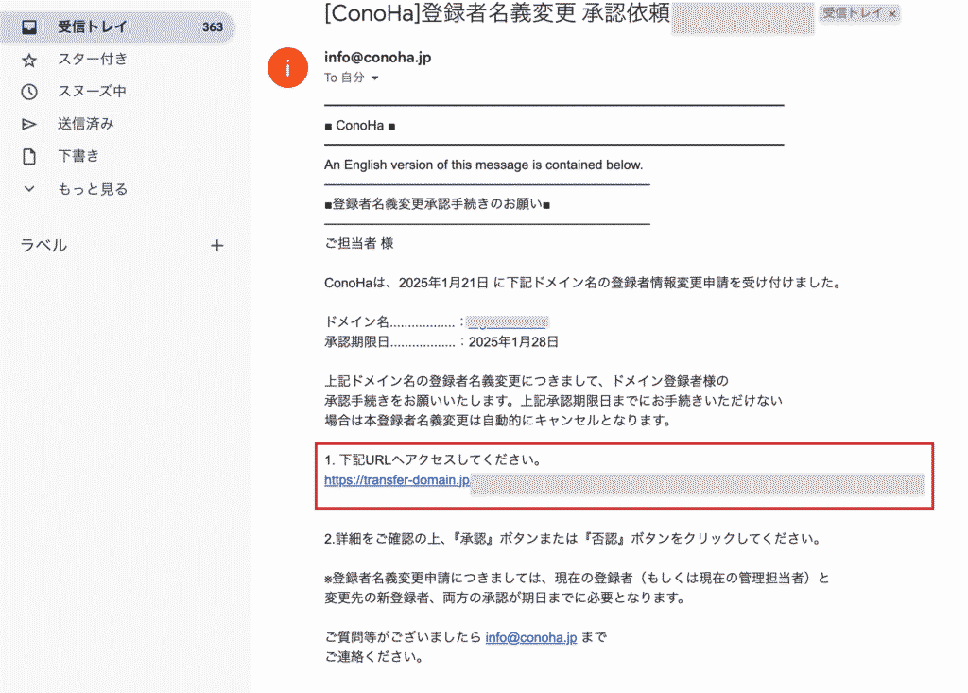Click the document icon beside 下書き
968x693 pixels.
[x=29, y=157]
